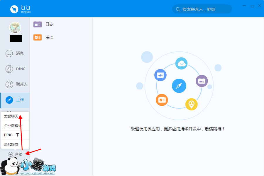Click the megaphone announcement icon in diagram
Screen dimensions: 264x176
click(x=160, y=75)
